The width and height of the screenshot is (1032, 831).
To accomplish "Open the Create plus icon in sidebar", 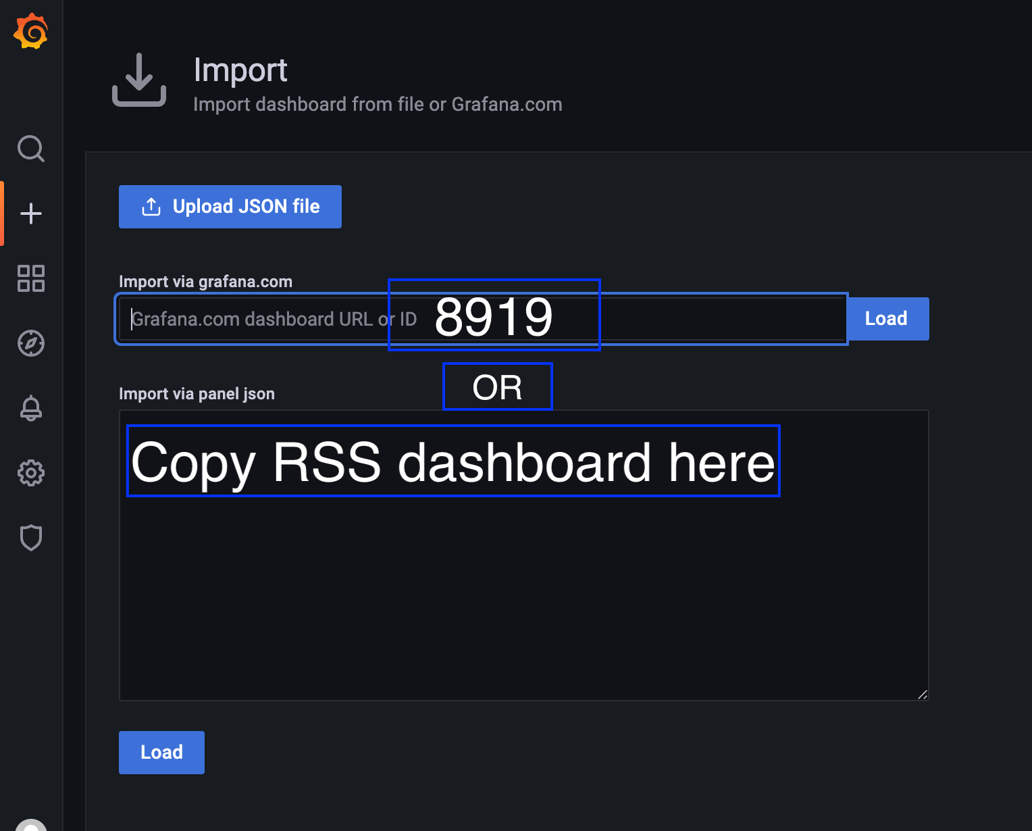I will pyautogui.click(x=31, y=213).
